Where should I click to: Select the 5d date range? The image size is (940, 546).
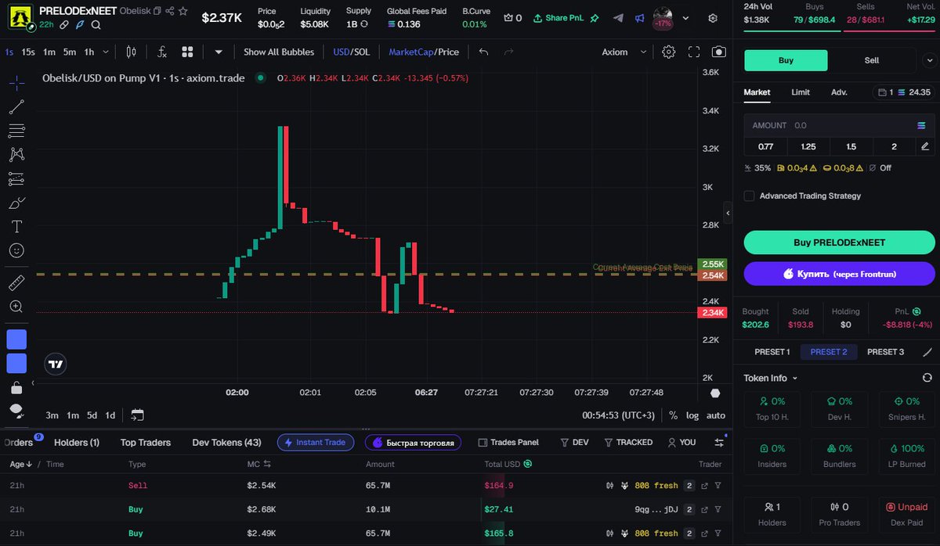coord(92,415)
